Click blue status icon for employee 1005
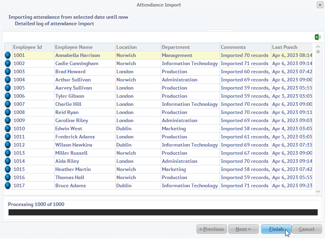 (8, 88)
